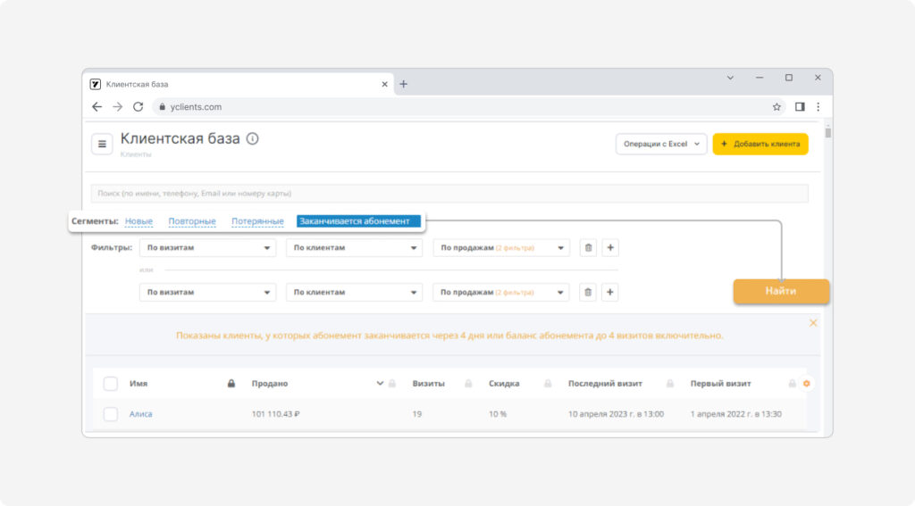The width and height of the screenshot is (915, 506).
Task: Open the table column settings gear
Action: pyautogui.click(x=807, y=384)
